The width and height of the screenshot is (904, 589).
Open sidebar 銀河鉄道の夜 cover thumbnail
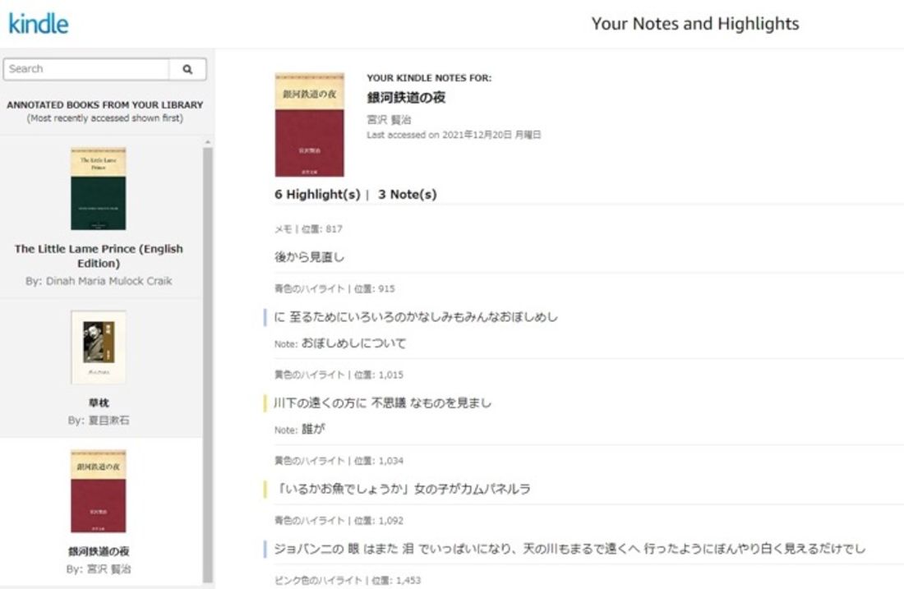(x=98, y=491)
